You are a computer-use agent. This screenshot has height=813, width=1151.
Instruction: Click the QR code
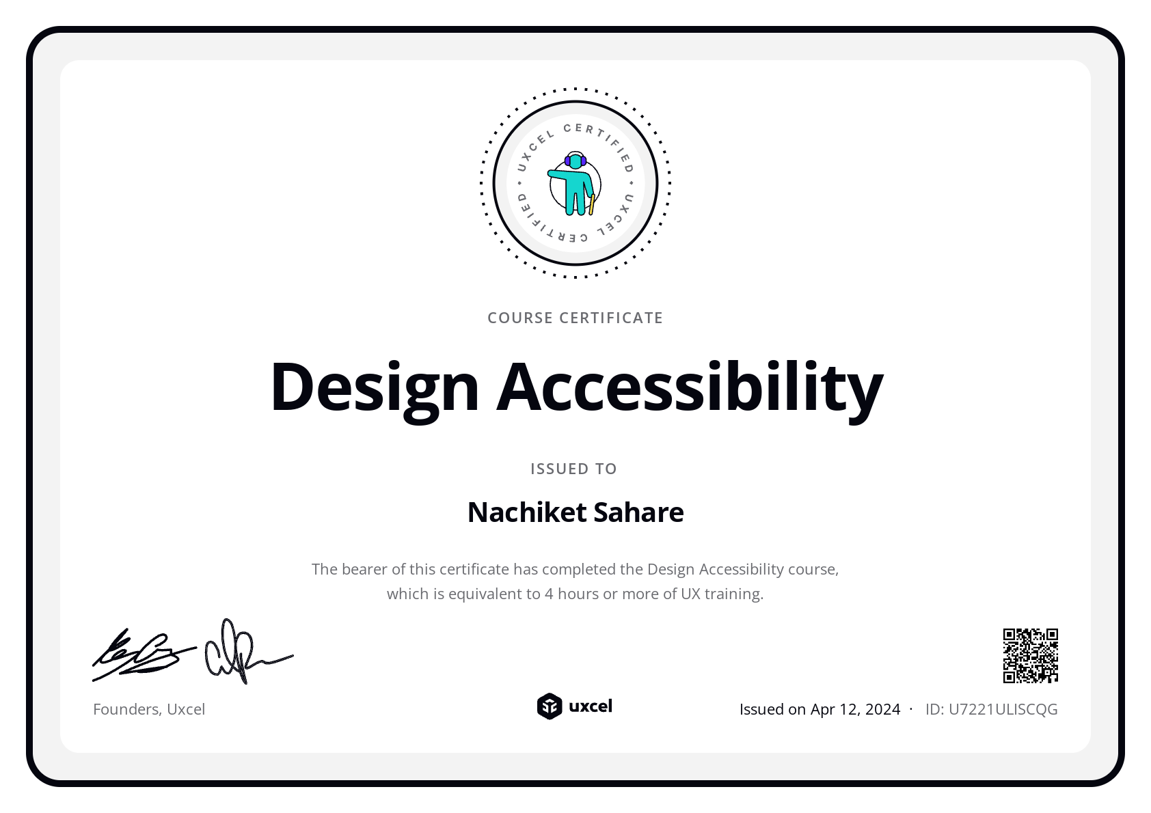point(1030,656)
